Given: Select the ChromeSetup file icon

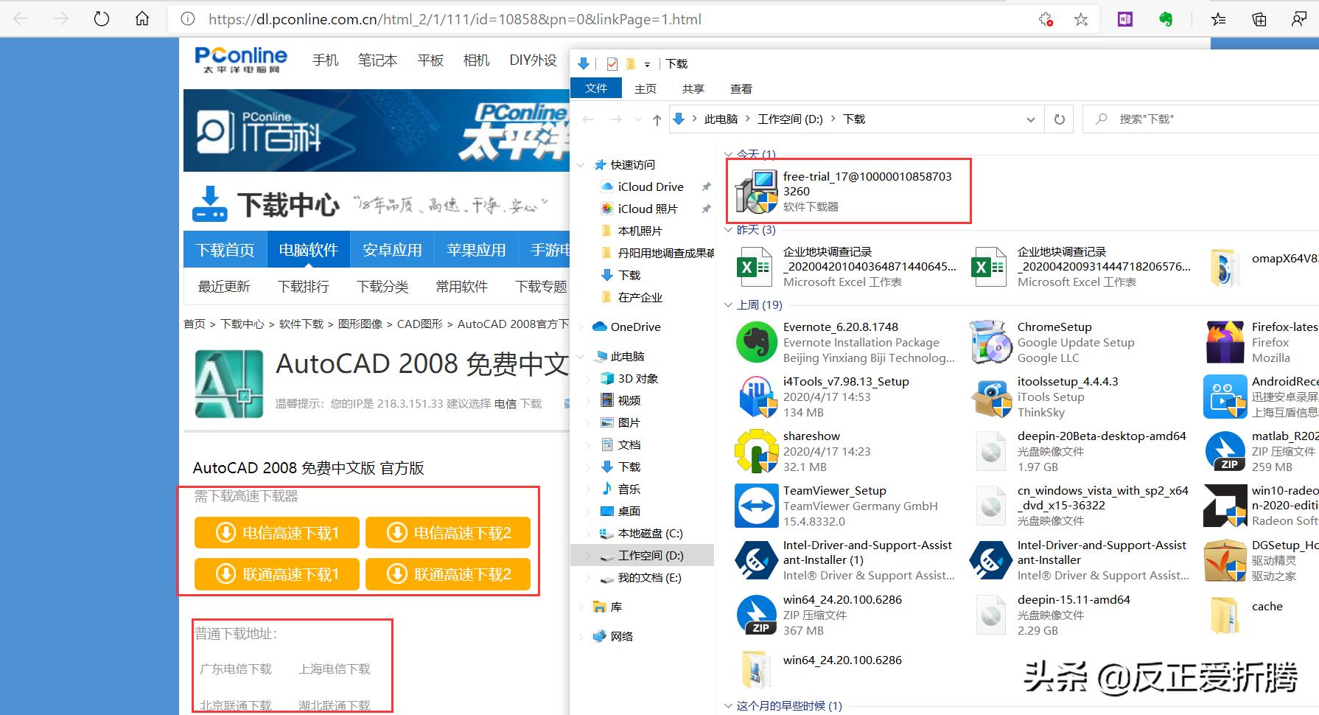Looking at the screenshot, I should point(991,343).
